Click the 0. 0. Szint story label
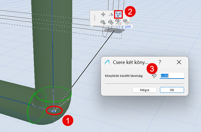Viewport: 201px width, 132px height. 125,27
